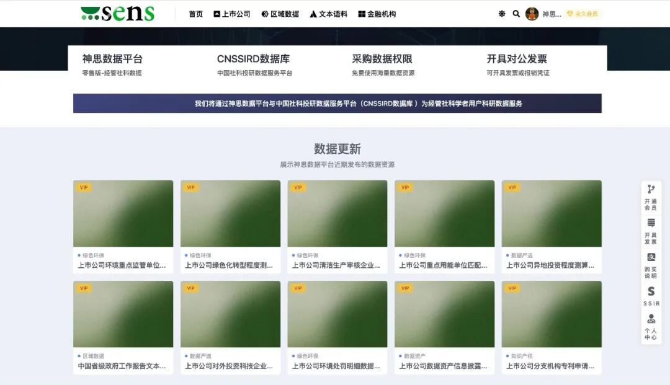Viewport: 670px width, 385px height.
Task: Open thumbnail of 上市公司异地投资程度测算
Action: (552, 213)
